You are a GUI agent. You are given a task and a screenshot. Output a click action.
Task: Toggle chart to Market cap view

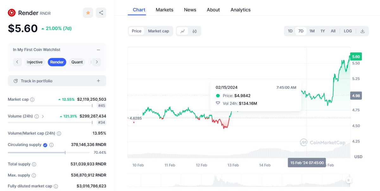pos(159,31)
